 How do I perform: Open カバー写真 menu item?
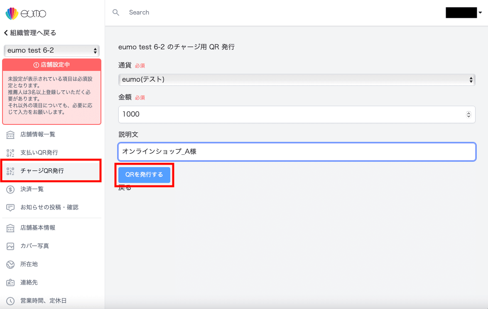point(51,246)
